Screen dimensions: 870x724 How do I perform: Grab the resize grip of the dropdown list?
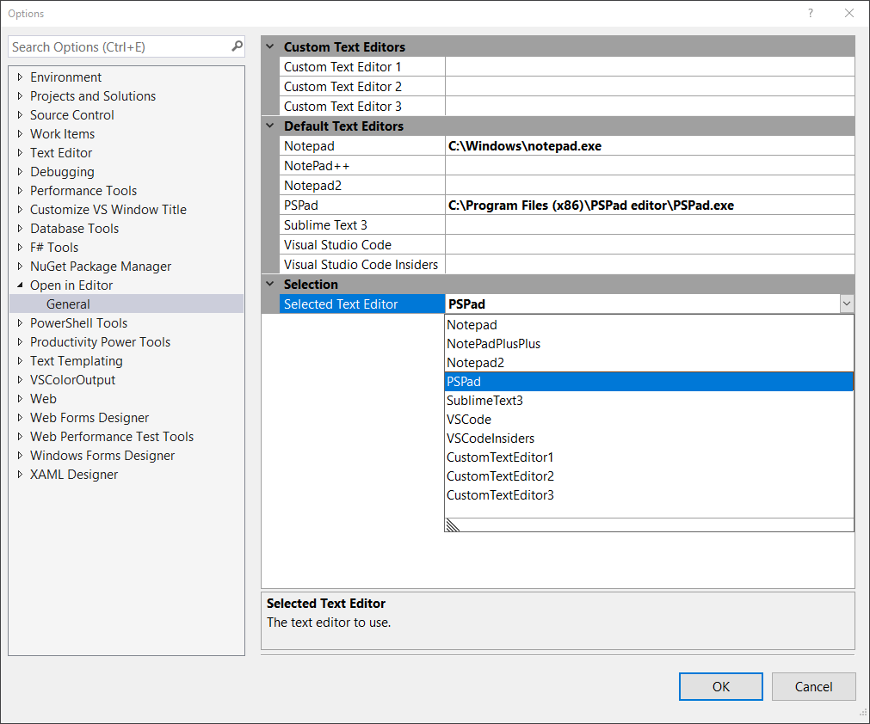click(453, 525)
